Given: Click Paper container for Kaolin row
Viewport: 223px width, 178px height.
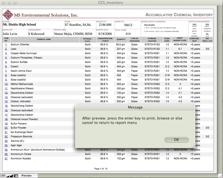Looking at the screenshot, I should coord(134,71).
